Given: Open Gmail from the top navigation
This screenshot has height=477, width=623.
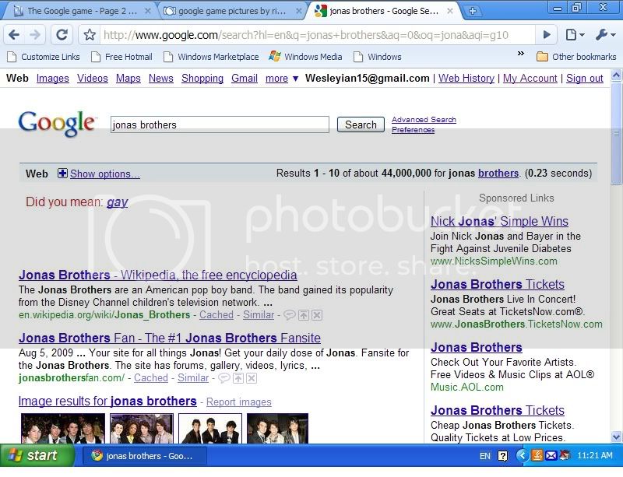Looking at the screenshot, I should [x=245, y=79].
